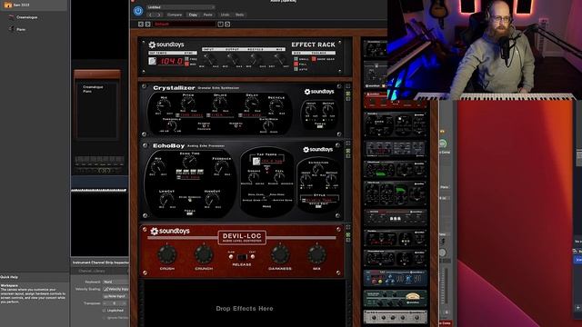Screen dimensions: 582x327
Task: Open Crystallizer delay value menu
Action: [252, 115]
